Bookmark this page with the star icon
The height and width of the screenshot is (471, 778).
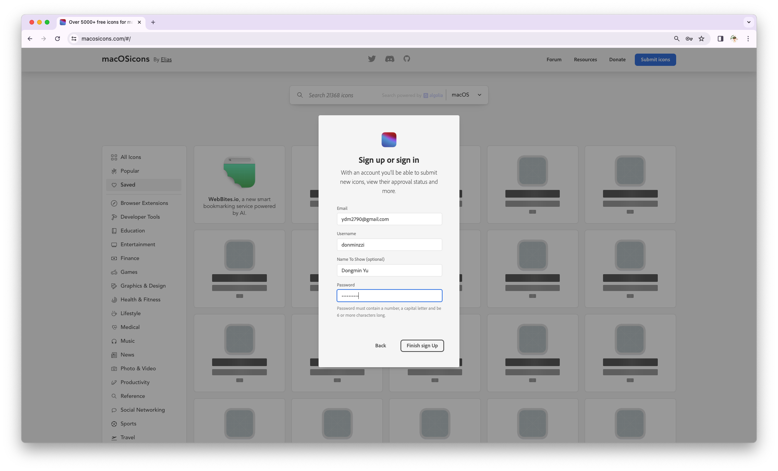(x=701, y=39)
